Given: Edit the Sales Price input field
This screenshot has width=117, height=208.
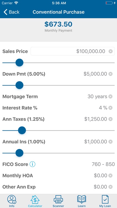Looking at the screenshot, I should [73, 51].
